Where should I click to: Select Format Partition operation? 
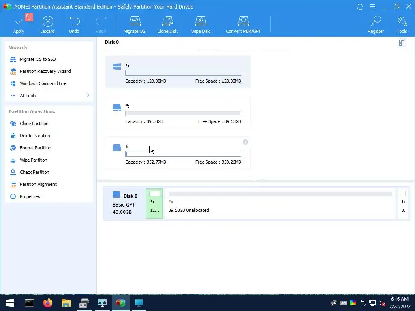click(36, 148)
